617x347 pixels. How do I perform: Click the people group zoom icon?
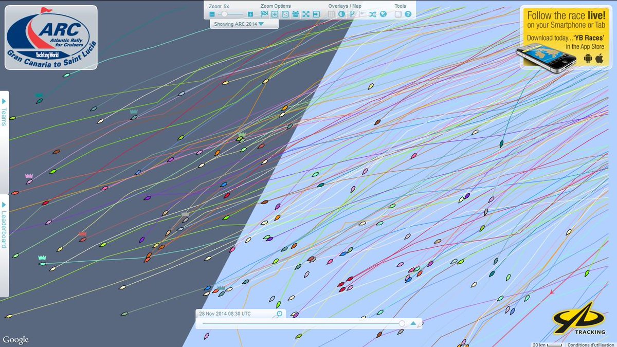295,14
